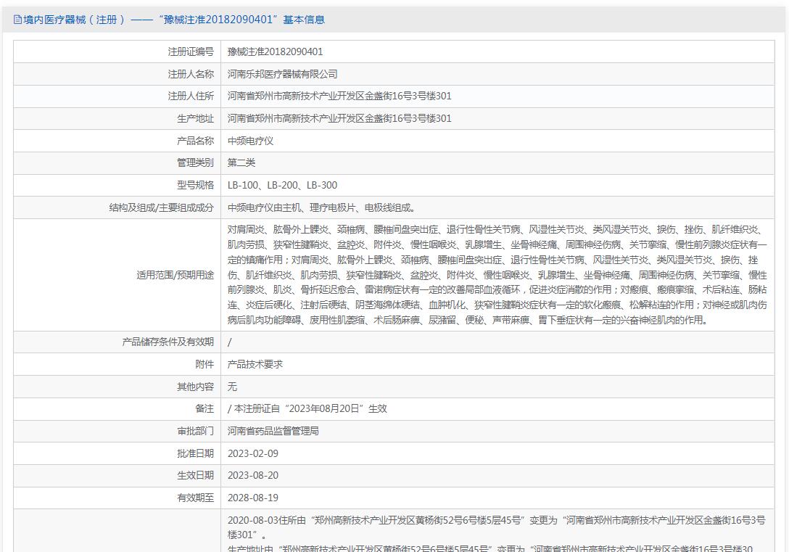Click the remark about 2023年08月20日 taking effect
The height and width of the screenshot is (552, 789).
click(x=307, y=408)
